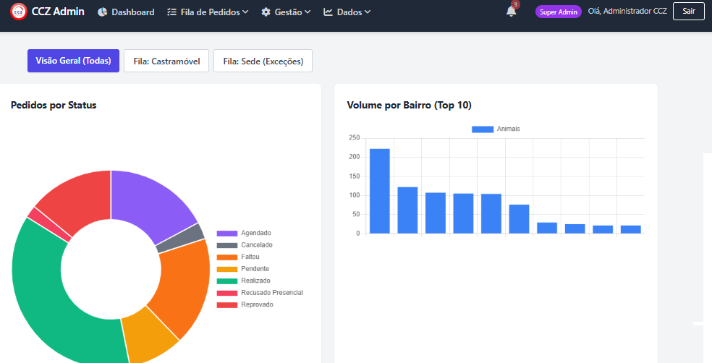Expand the Gestão dropdown menu
712x363 pixels.
click(286, 12)
